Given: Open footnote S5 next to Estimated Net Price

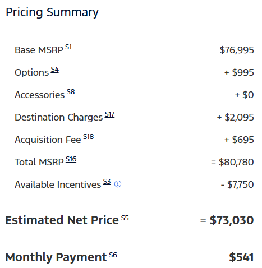Looking at the screenshot, I should click(x=125, y=218).
